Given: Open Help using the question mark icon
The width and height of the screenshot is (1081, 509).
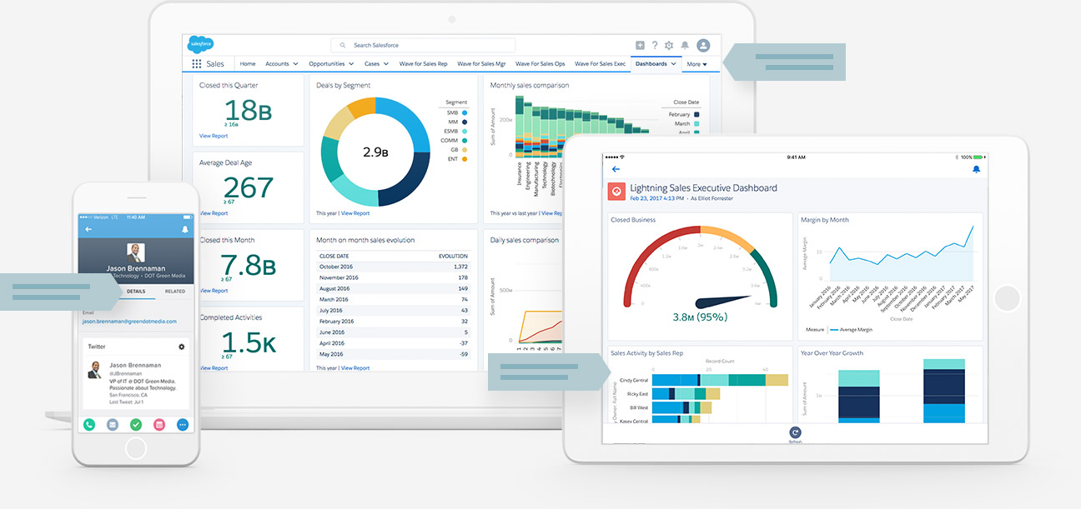Looking at the screenshot, I should point(655,45).
